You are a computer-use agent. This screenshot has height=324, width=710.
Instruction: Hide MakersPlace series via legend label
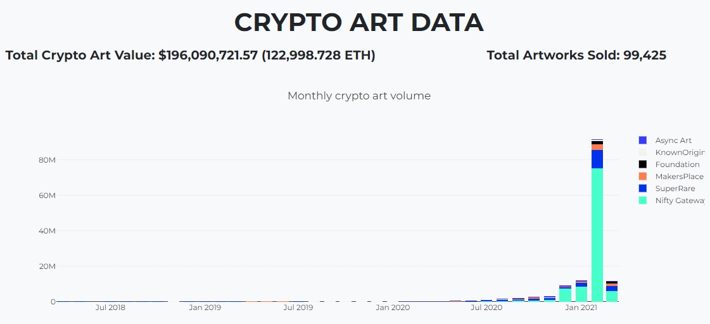tap(679, 177)
